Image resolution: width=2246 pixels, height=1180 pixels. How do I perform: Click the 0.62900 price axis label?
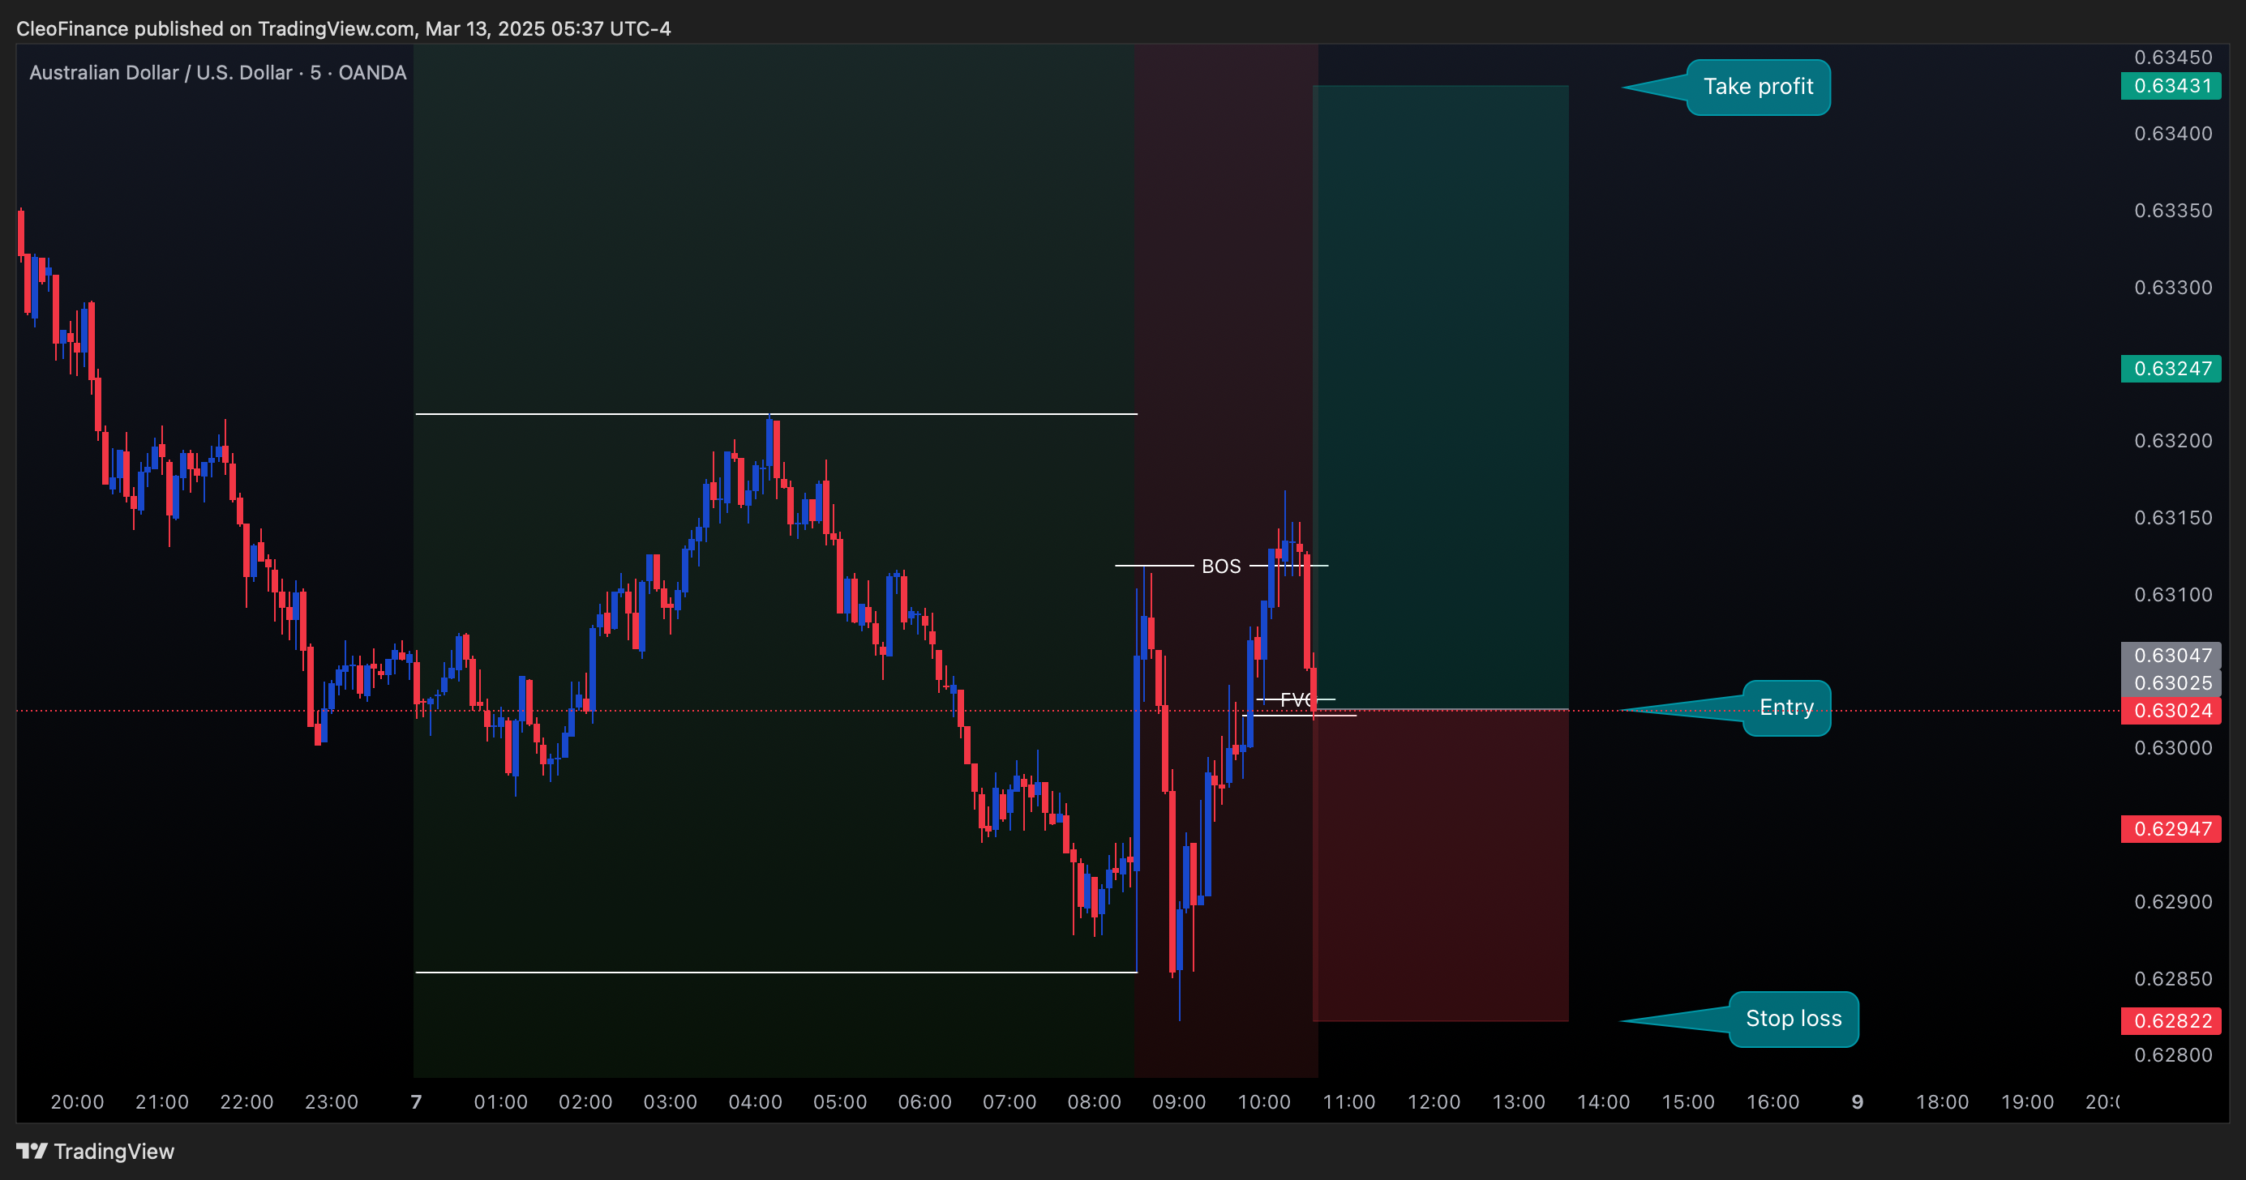point(2173,902)
